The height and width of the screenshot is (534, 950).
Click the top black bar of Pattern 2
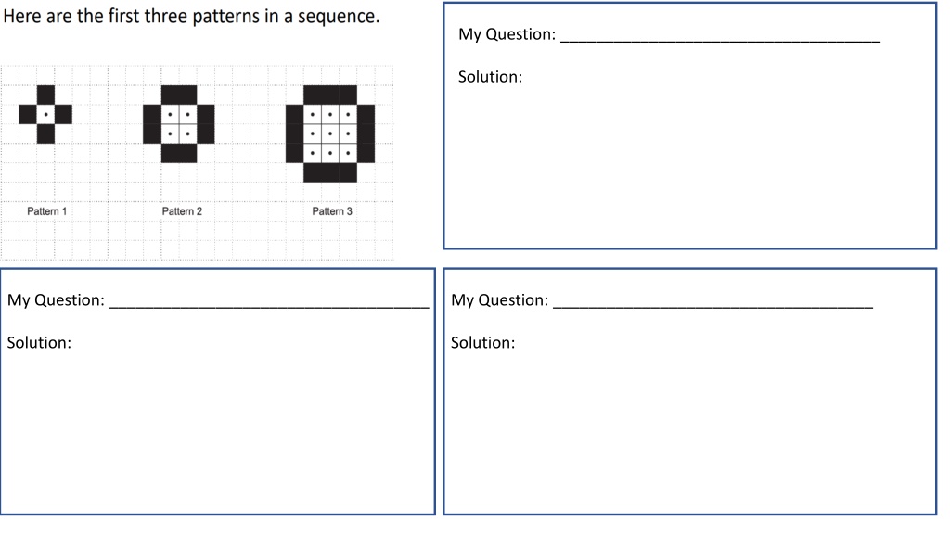tap(179, 95)
